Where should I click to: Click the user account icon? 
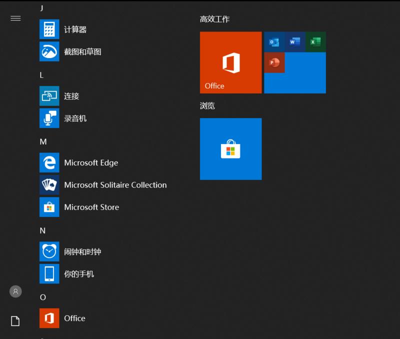(15, 291)
